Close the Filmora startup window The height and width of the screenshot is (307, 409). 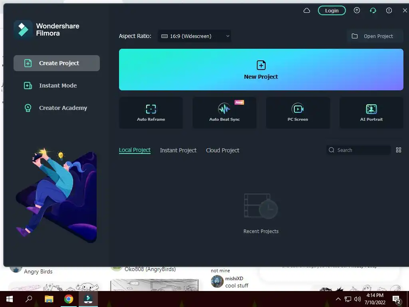(405, 10)
